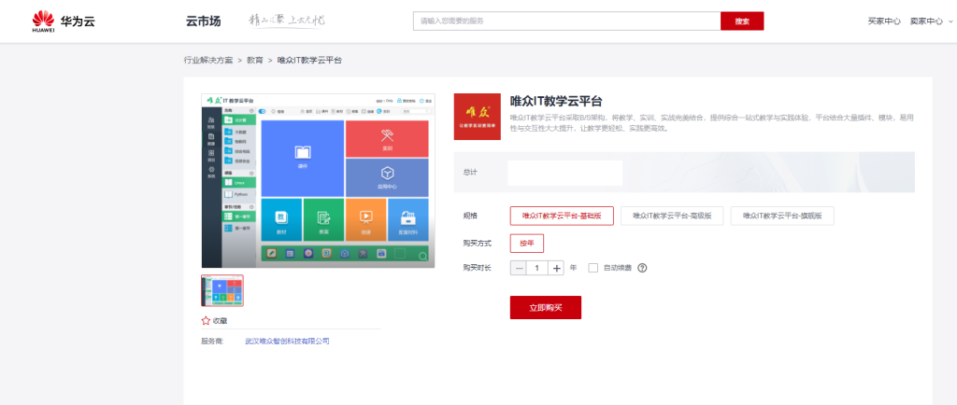Select the 唯众IT教学云平台-旗舰版 specification
Image resolution: width=957 pixels, height=405 pixels.
coord(782,216)
